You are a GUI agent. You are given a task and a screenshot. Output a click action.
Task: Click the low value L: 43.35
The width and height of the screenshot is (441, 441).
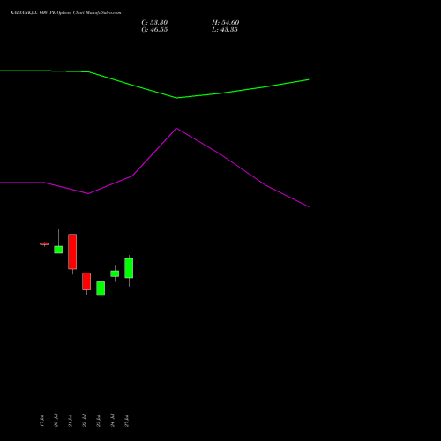(x=225, y=30)
